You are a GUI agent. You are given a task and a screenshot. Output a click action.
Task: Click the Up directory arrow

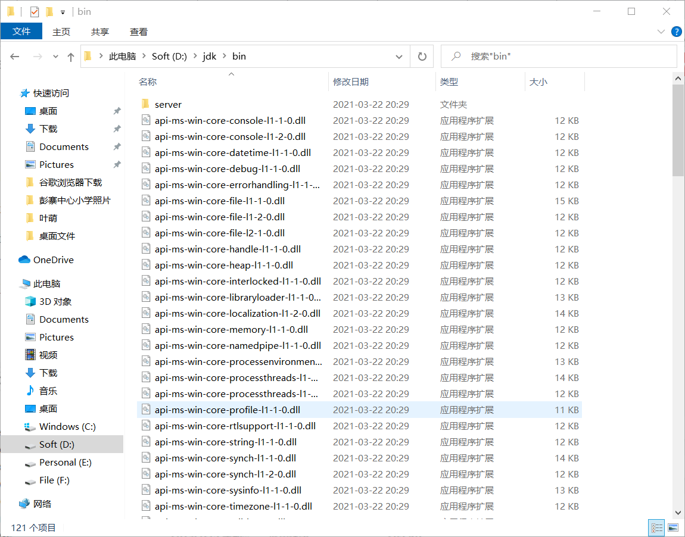[71, 57]
